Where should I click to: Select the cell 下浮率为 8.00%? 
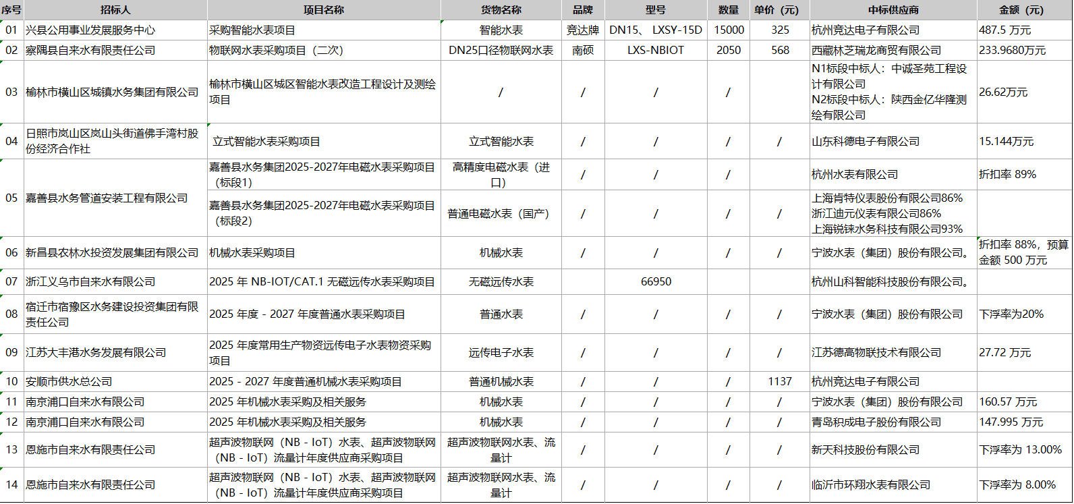(x=1024, y=485)
